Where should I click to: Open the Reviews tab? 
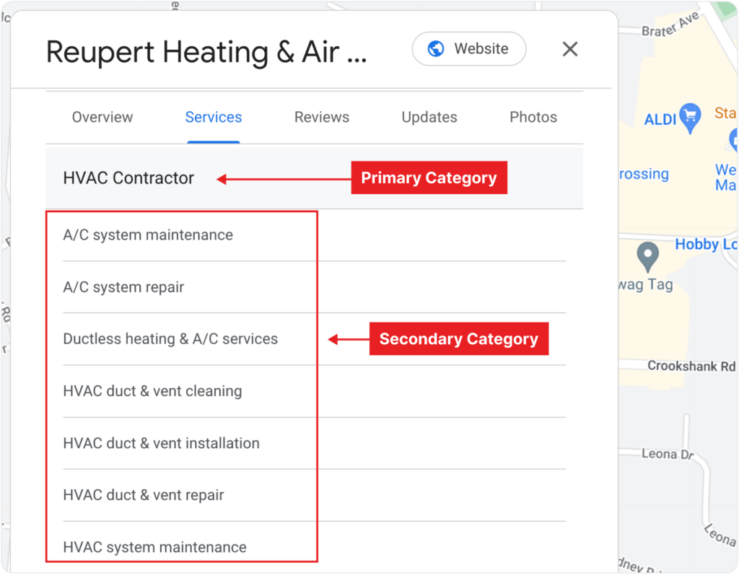pyautogui.click(x=322, y=118)
